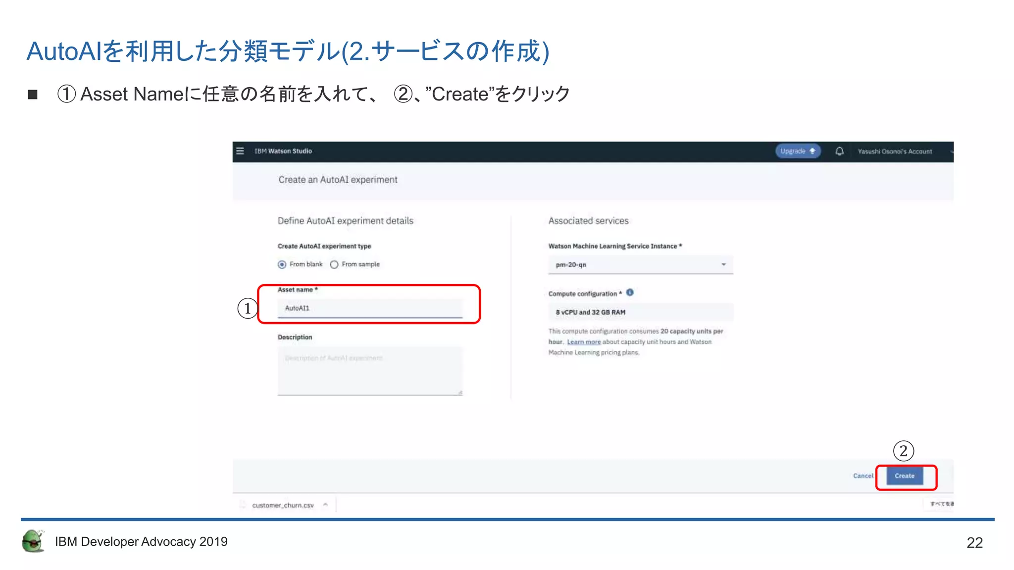The height and width of the screenshot is (570, 1014).
Task: Open Yasushi Osonoi's Account menu
Action: pyautogui.click(x=895, y=151)
